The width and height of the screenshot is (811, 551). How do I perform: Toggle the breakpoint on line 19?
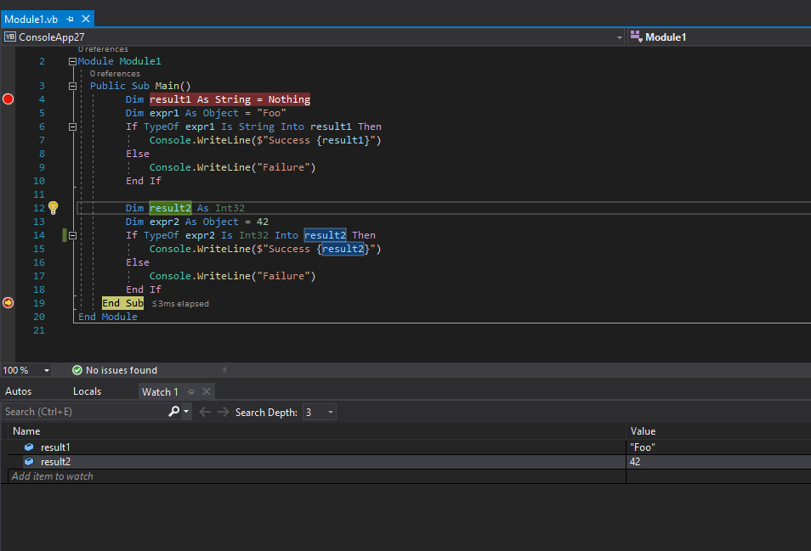[x=8, y=302]
